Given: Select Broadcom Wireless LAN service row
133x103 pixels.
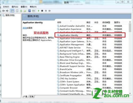Looking at the screenshot, I should pyautogui.click(x=90, y=72).
